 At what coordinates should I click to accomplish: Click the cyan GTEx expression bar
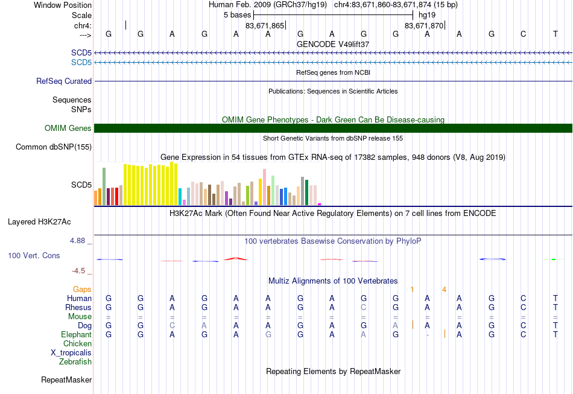[x=180, y=197]
